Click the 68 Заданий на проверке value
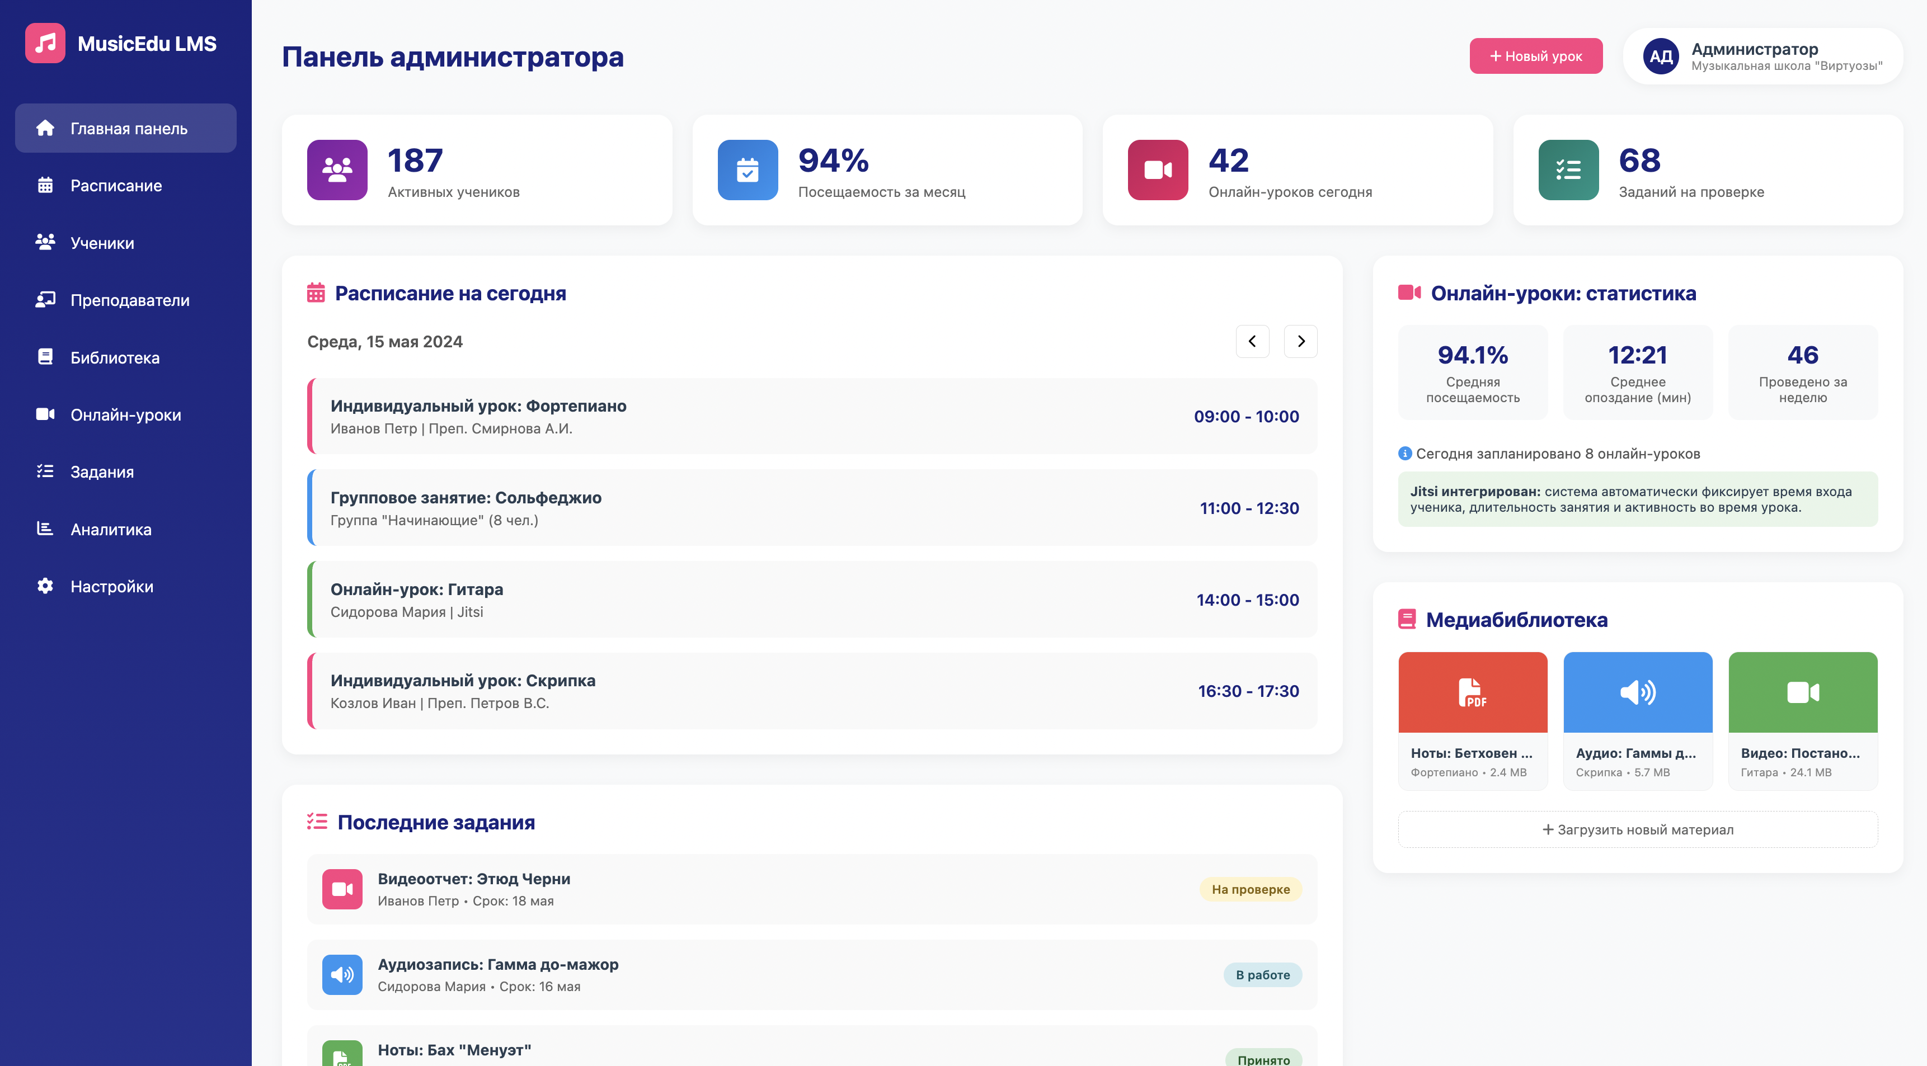The image size is (1927, 1066). click(x=1640, y=160)
